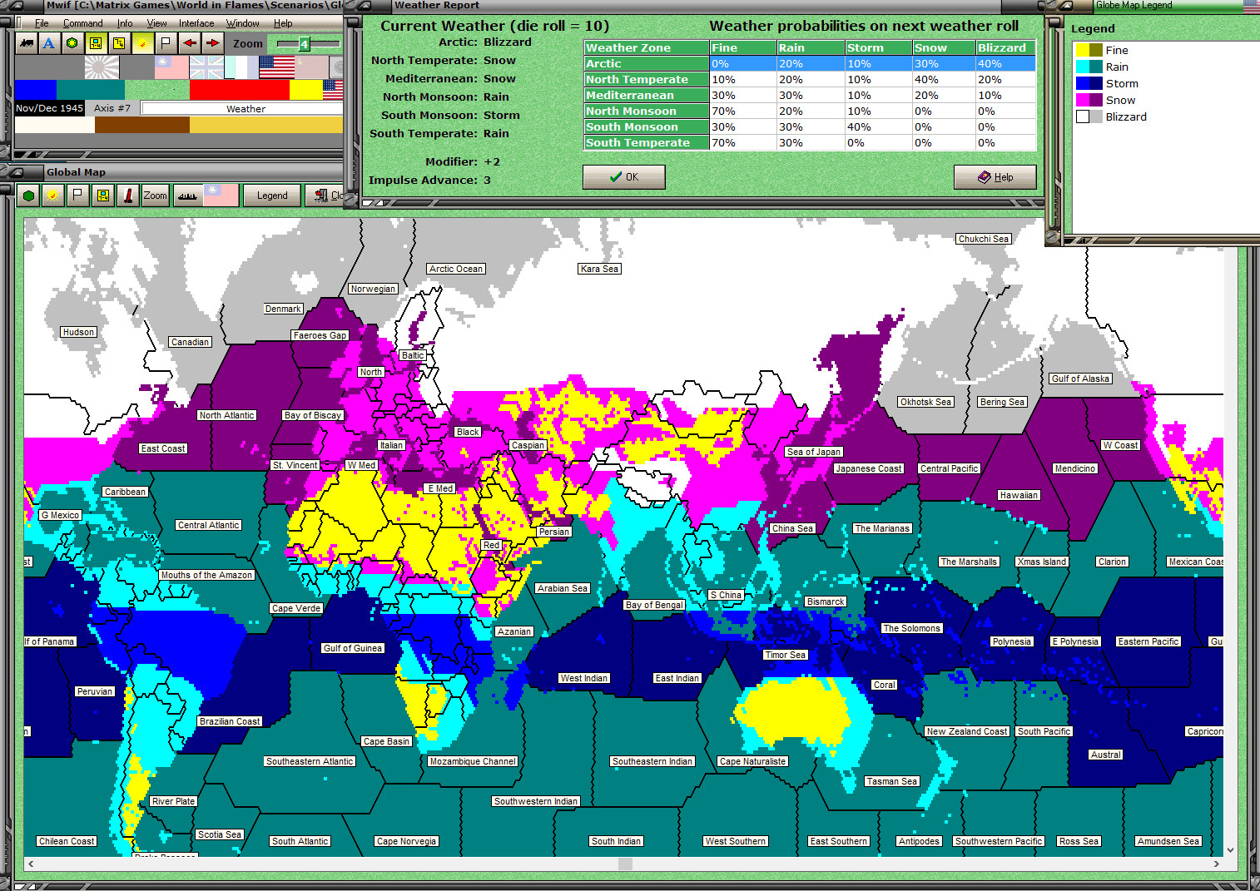Viewport: 1260px width, 891px height.
Task: Open the Interface menu
Action: [x=196, y=23]
